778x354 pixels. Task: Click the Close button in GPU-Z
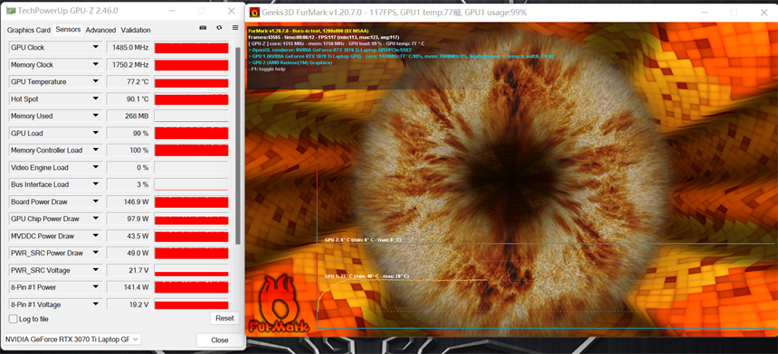point(219,340)
